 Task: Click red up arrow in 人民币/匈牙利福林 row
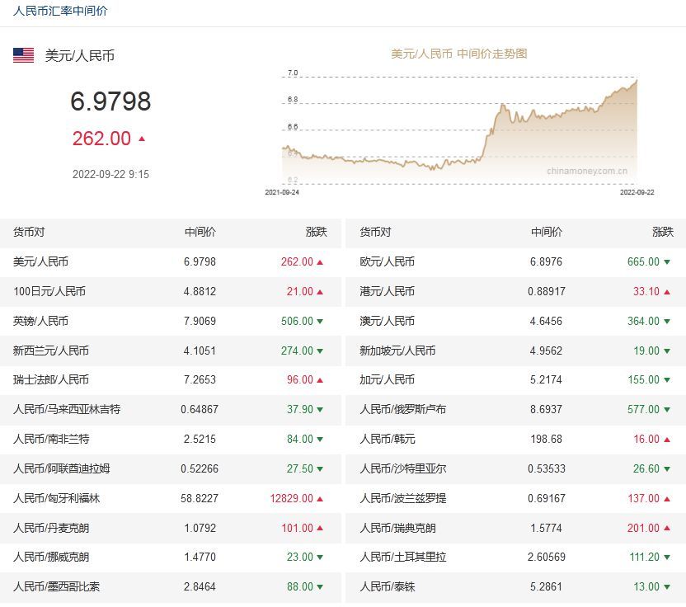tap(320, 499)
